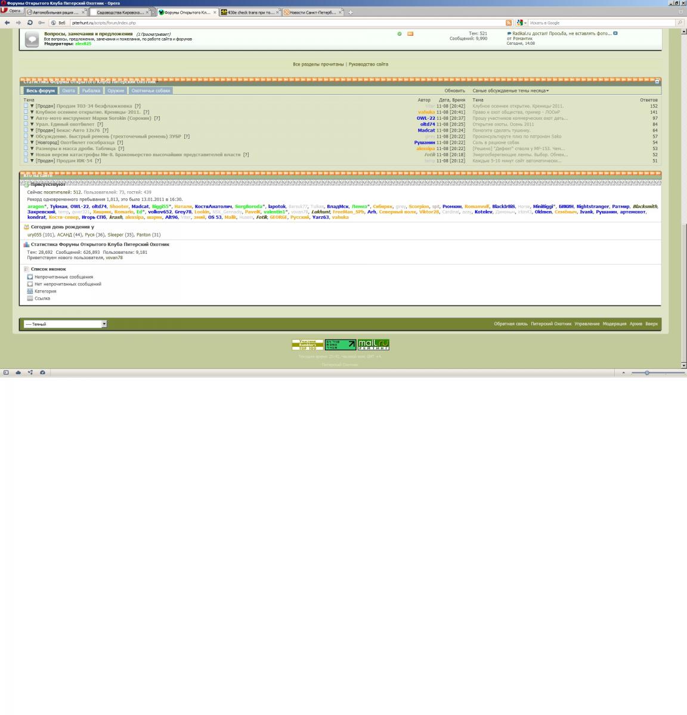Click into the Google search field
687x715 pixels.
click(599, 23)
